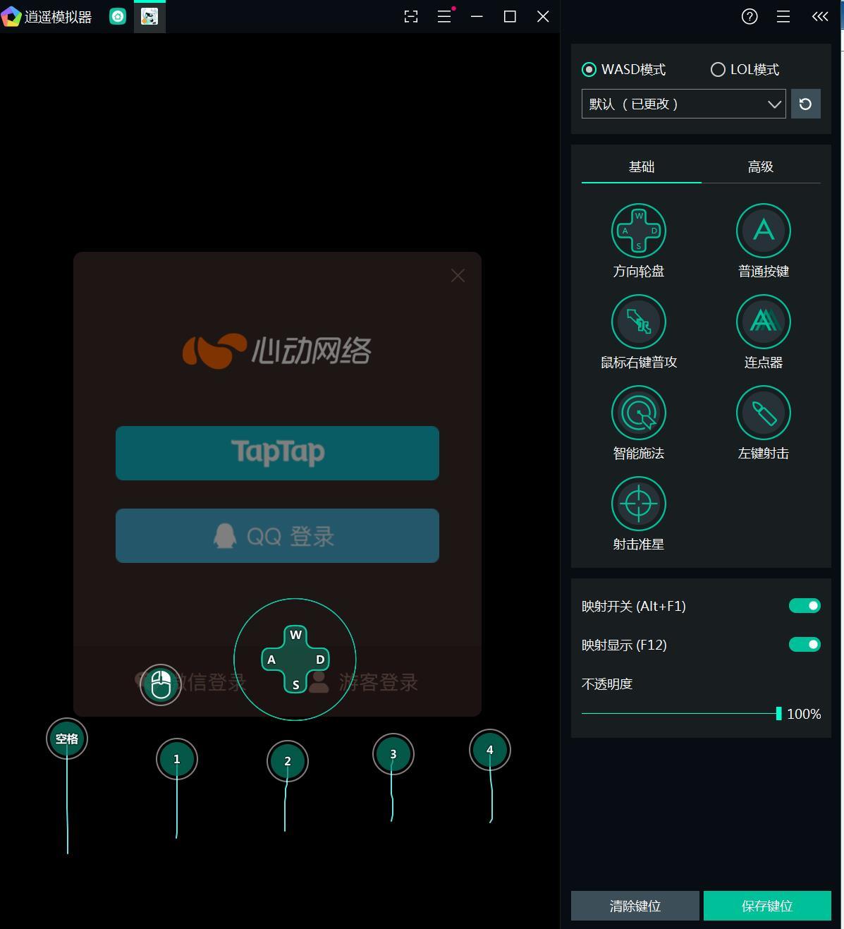Switch to the 高级 tab

(761, 167)
